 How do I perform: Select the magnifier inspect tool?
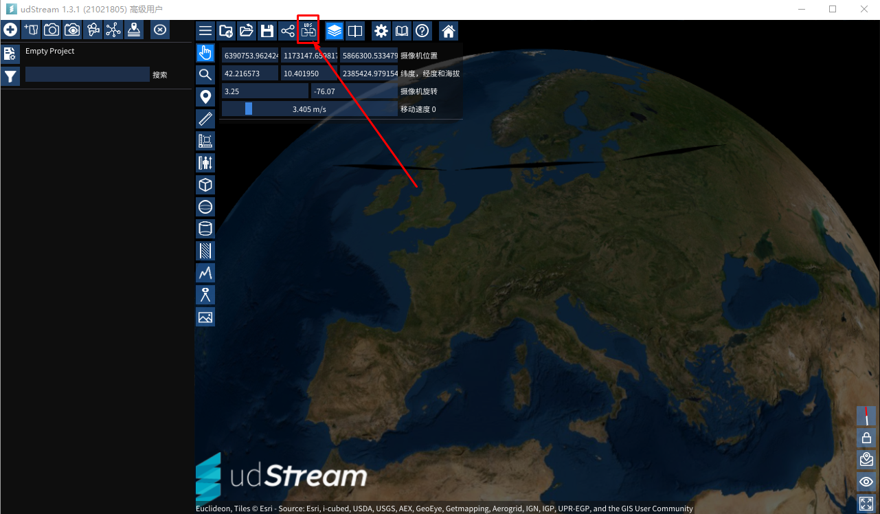(x=205, y=75)
